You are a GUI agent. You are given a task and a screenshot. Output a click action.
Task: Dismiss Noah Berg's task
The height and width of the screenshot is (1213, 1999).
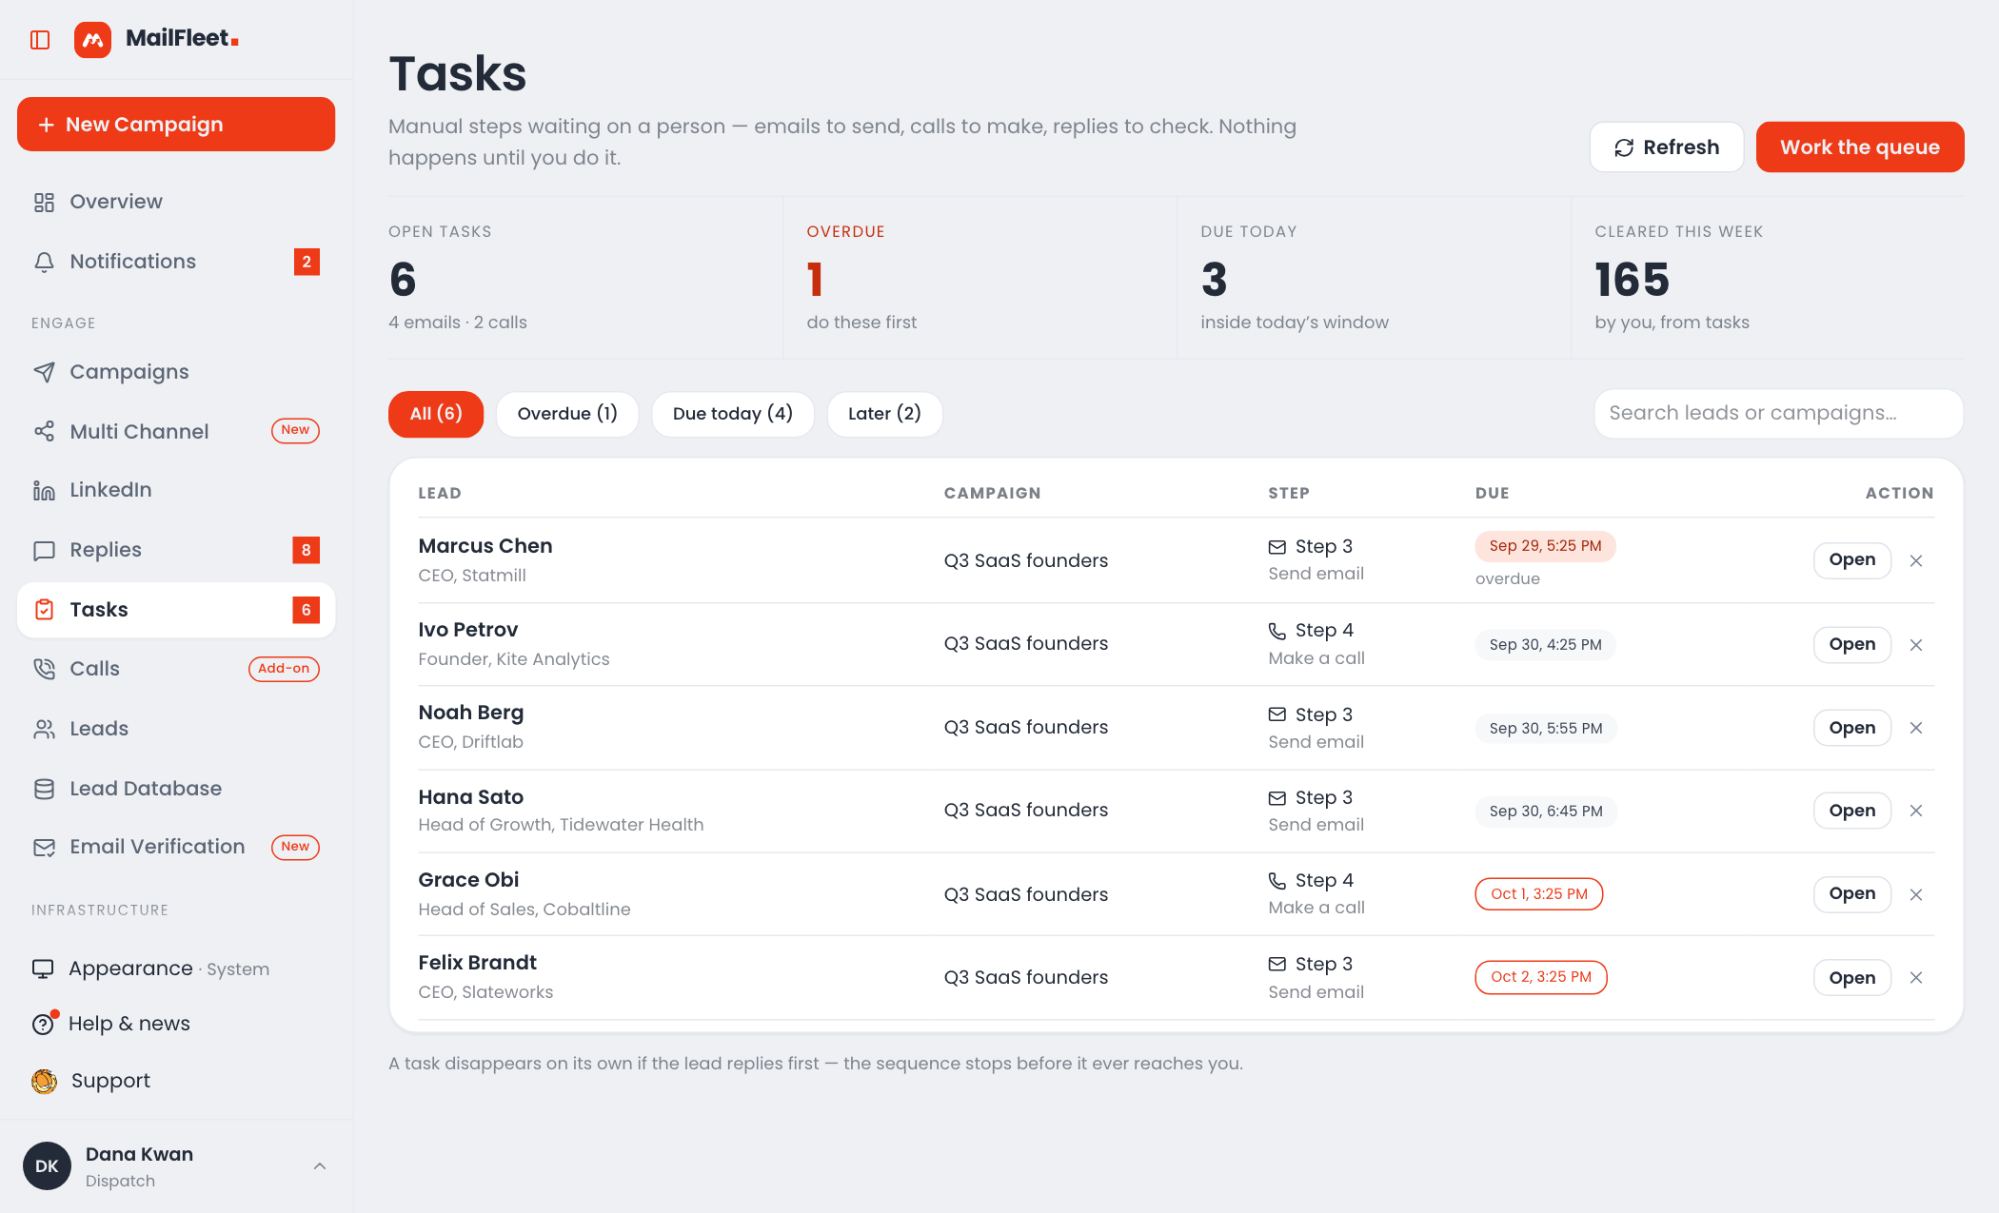coord(1916,728)
